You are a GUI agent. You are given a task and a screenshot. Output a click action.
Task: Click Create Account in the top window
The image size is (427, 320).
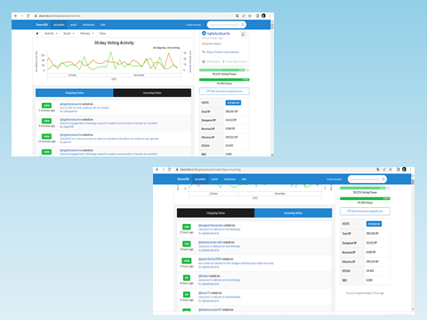[193, 25]
